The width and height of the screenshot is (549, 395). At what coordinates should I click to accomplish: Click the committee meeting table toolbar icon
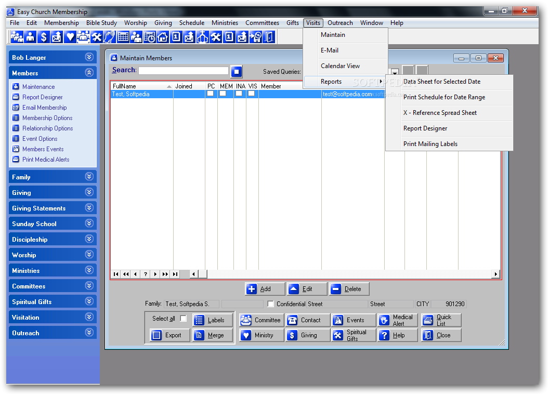coord(83,37)
